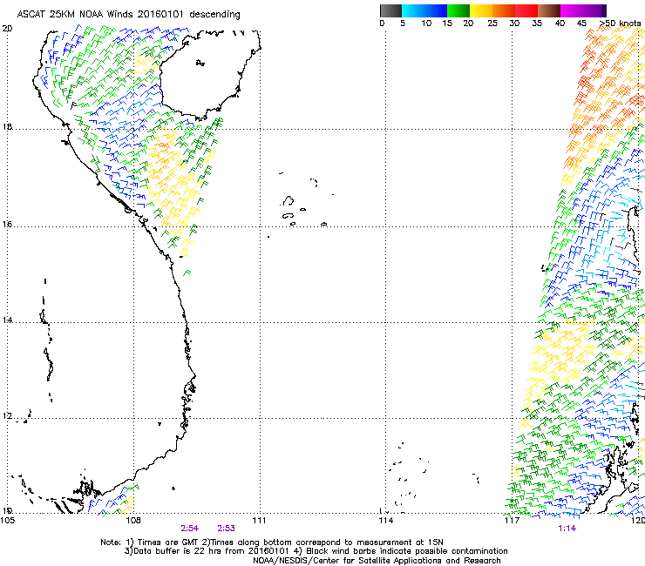Click the note 'Data buffer is 22 hrs'

tap(178, 551)
